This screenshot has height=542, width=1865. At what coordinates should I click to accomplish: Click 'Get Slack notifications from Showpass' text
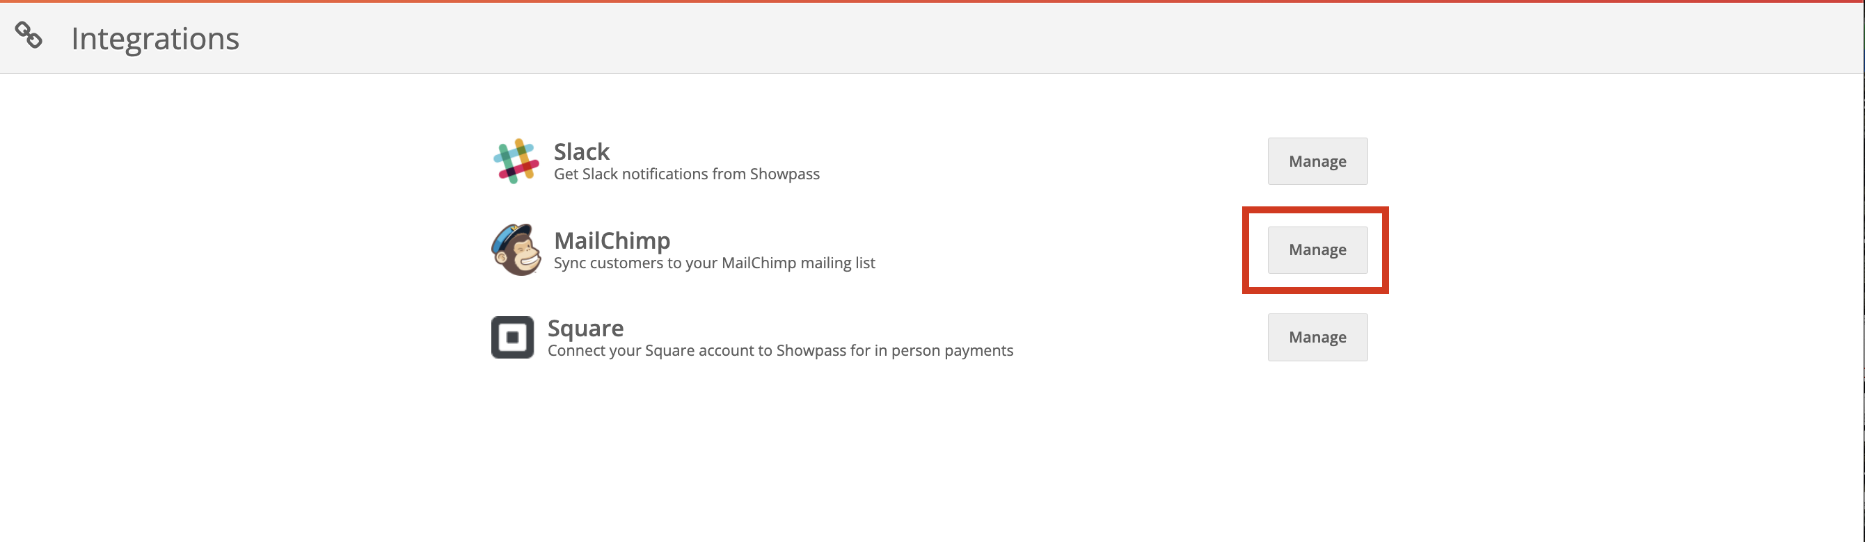point(686,174)
